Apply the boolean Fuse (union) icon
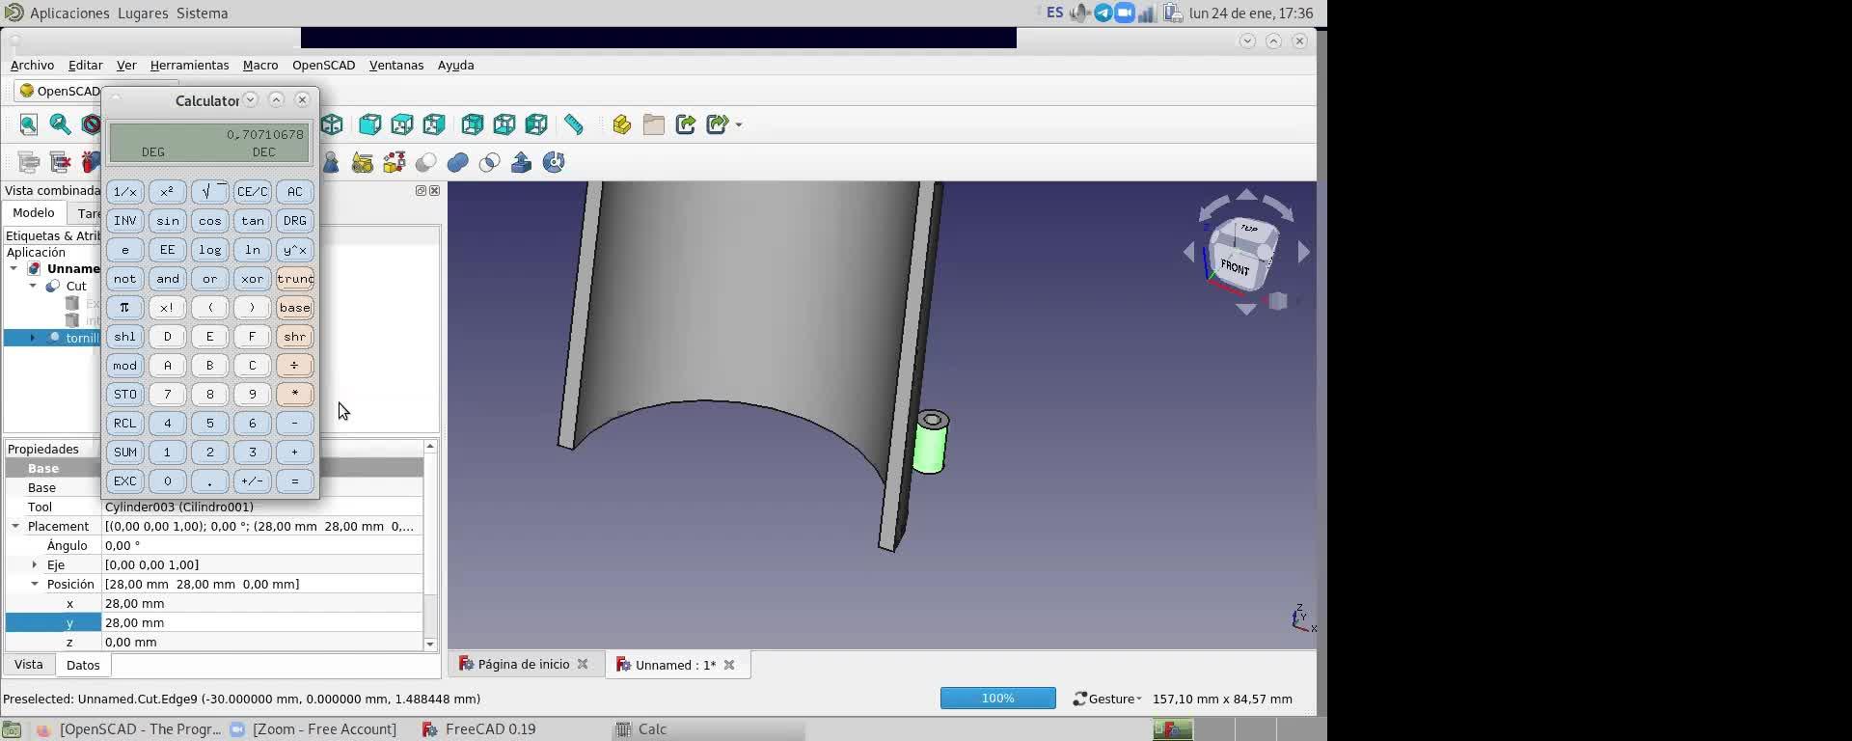The width and height of the screenshot is (1852, 741). (x=458, y=162)
